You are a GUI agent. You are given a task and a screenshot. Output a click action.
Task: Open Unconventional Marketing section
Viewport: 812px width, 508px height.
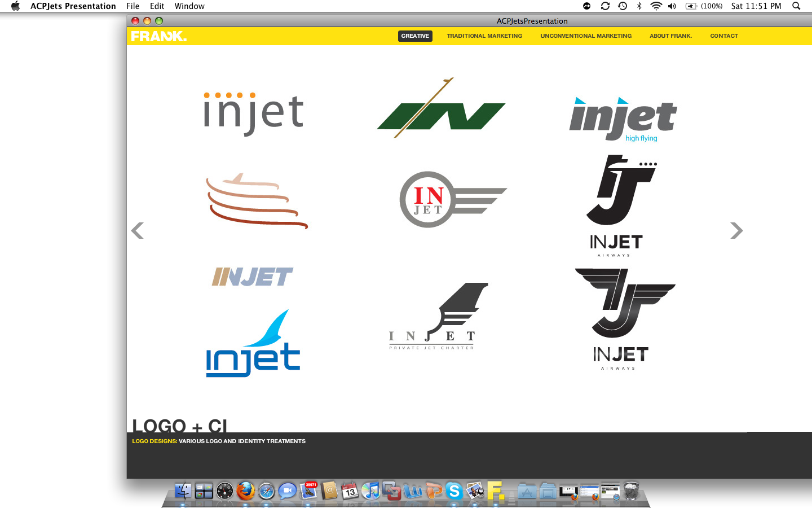pos(586,36)
